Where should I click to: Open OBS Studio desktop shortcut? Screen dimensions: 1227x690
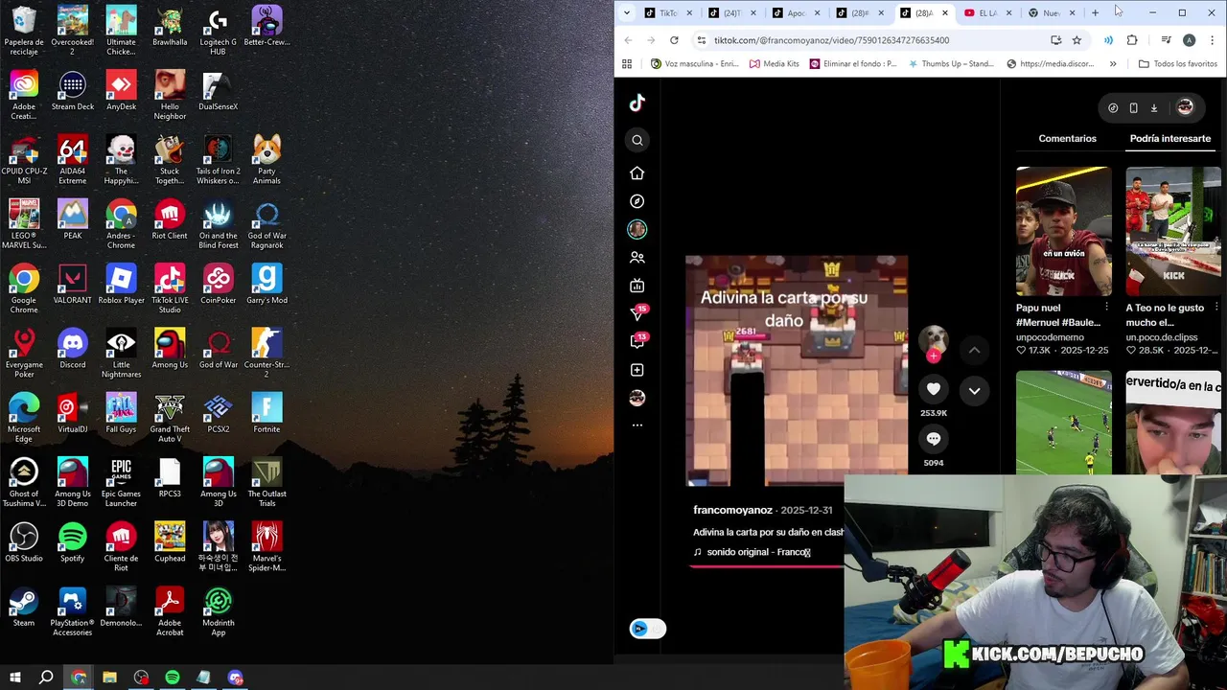pos(24,542)
